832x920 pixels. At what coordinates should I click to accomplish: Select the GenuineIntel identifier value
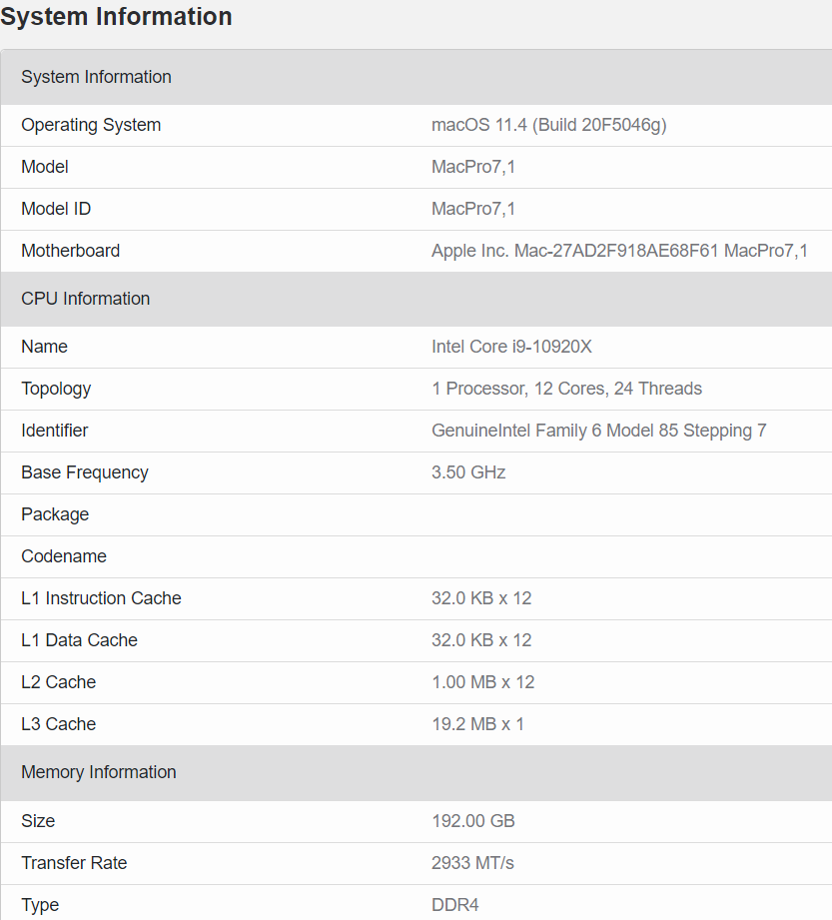[598, 431]
